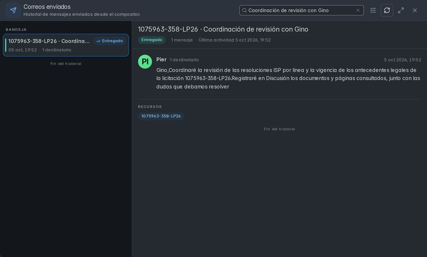427x257 pixels.
Task: Select the 1075963-358-LP26 thread in Bandeja
Action: 66,45
